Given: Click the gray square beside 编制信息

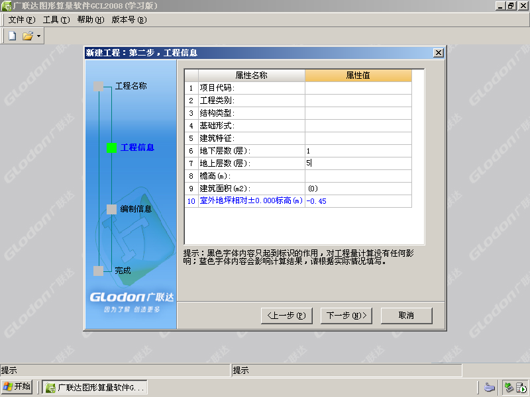Looking at the screenshot, I should (111, 209).
